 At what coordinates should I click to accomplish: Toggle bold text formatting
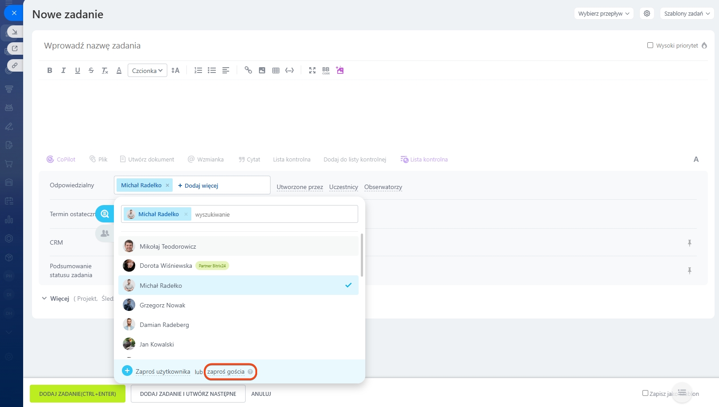(x=50, y=70)
